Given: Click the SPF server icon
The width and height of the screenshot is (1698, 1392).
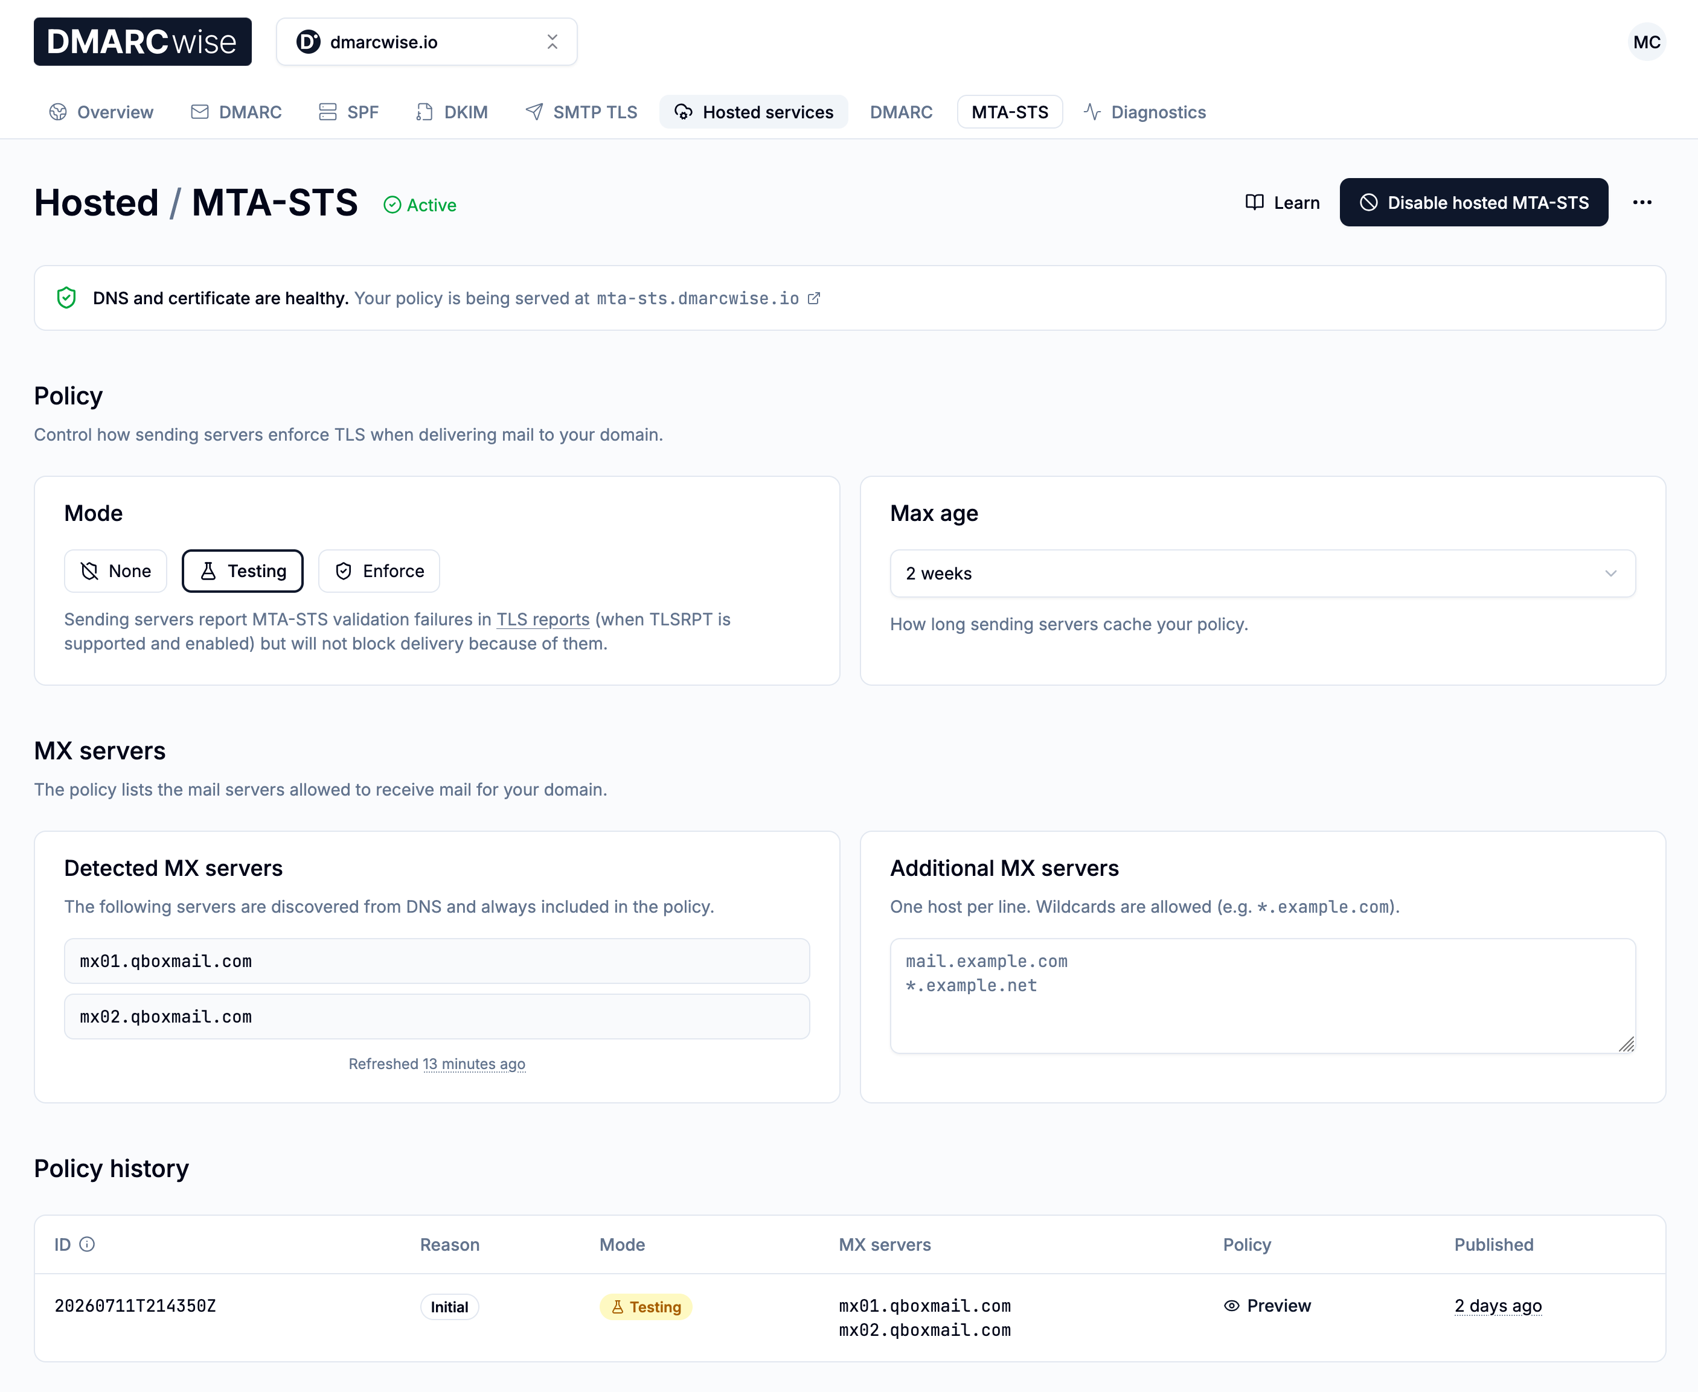Looking at the screenshot, I should pos(327,112).
